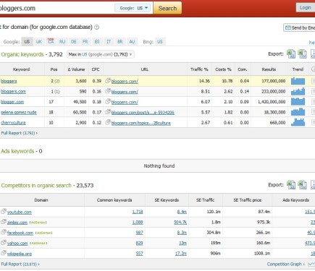
Task: Select the 'Nothing found' ads keywords message
Action: pos(159,166)
